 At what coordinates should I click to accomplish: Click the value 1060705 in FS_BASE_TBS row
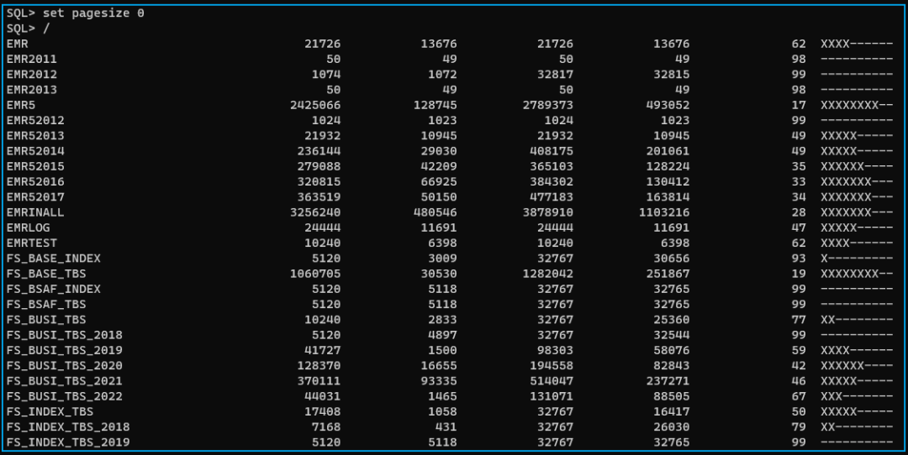[x=315, y=274]
